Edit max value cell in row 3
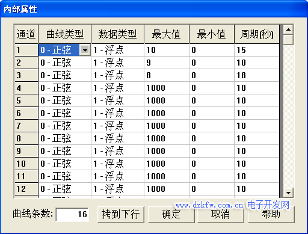Image resolution: width=308 pixels, height=234 pixels. 167,75
